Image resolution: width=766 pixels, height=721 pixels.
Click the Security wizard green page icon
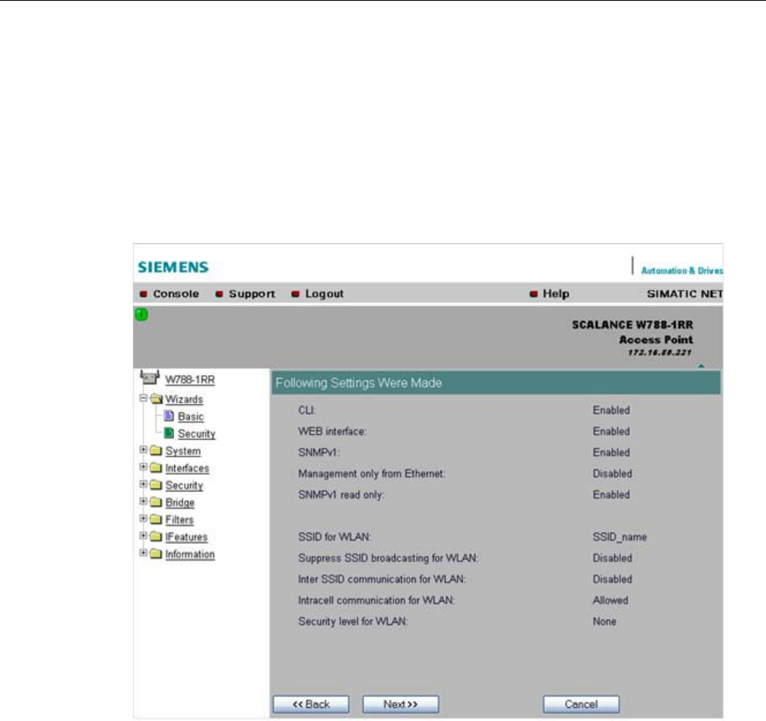click(x=169, y=433)
